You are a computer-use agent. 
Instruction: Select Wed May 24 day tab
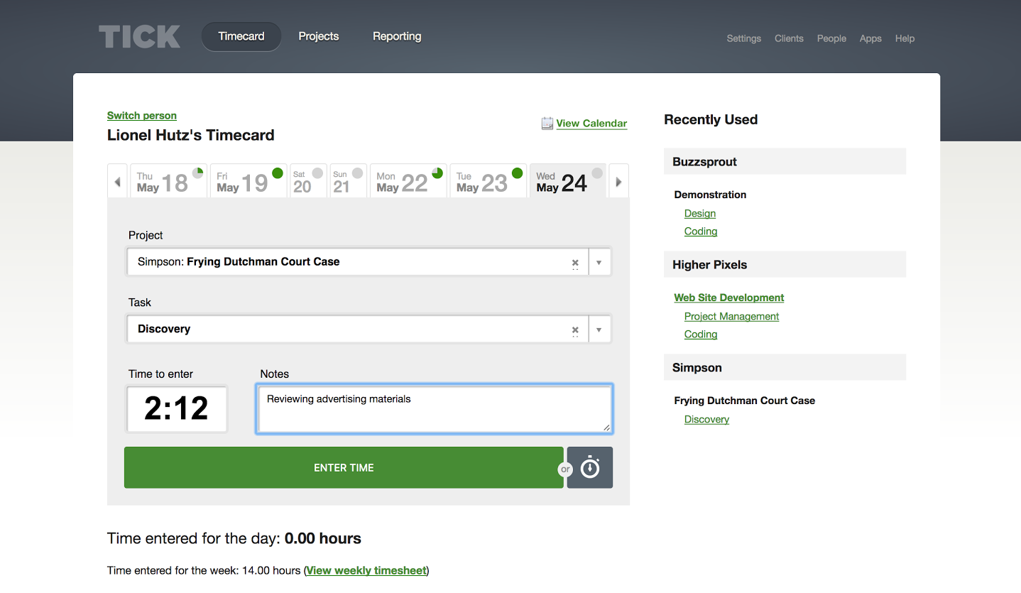568,181
